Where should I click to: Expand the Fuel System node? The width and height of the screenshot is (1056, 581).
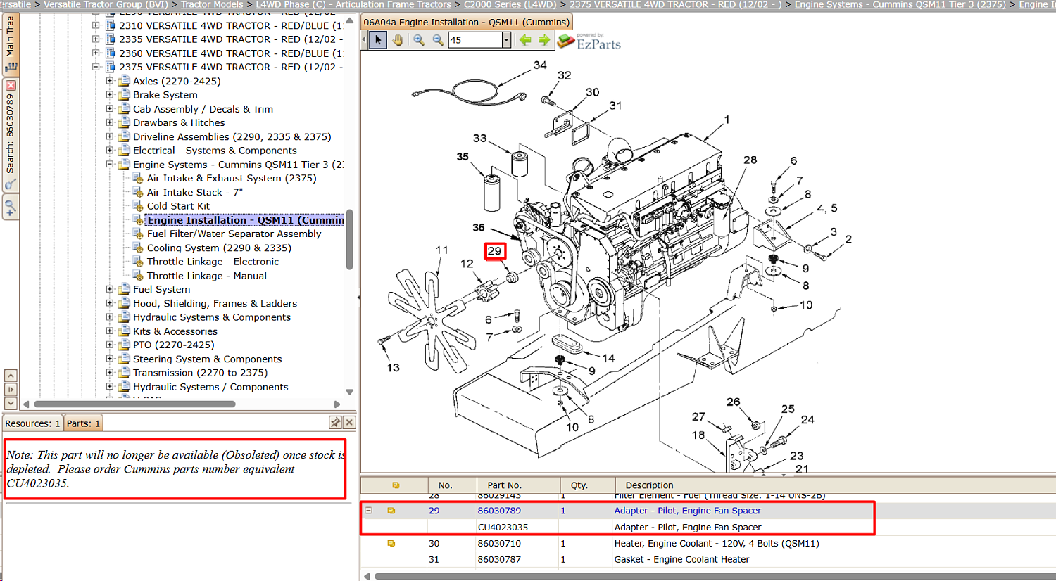[x=110, y=289]
